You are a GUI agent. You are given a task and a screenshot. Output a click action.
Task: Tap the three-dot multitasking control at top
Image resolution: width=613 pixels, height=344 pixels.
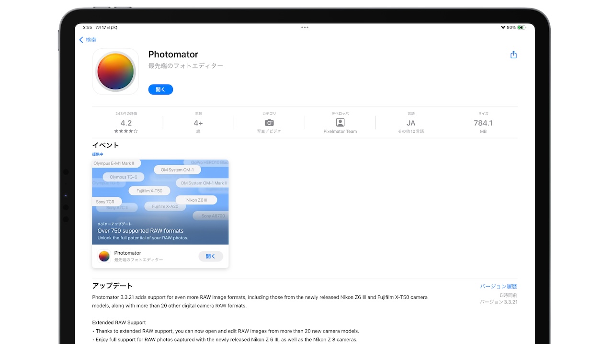(x=305, y=27)
